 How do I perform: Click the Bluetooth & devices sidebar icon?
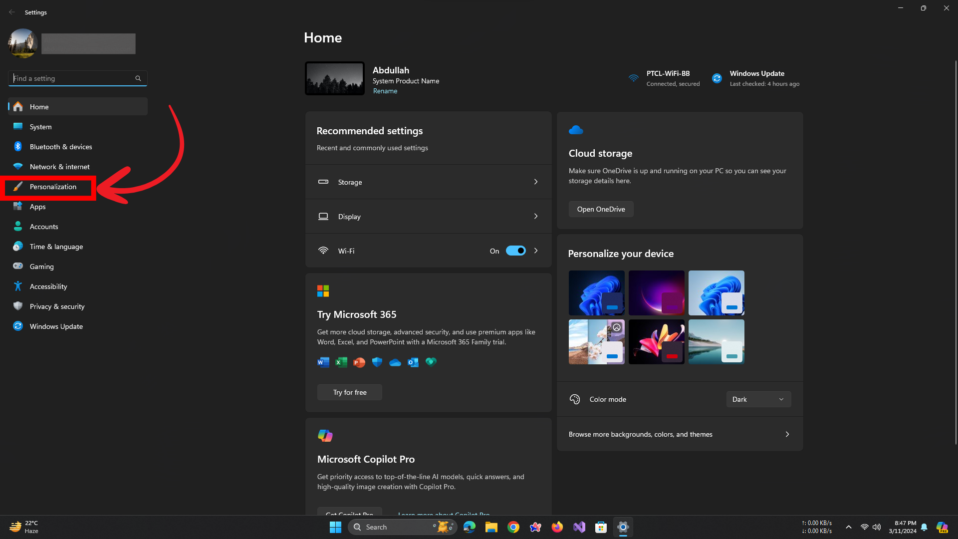18,147
